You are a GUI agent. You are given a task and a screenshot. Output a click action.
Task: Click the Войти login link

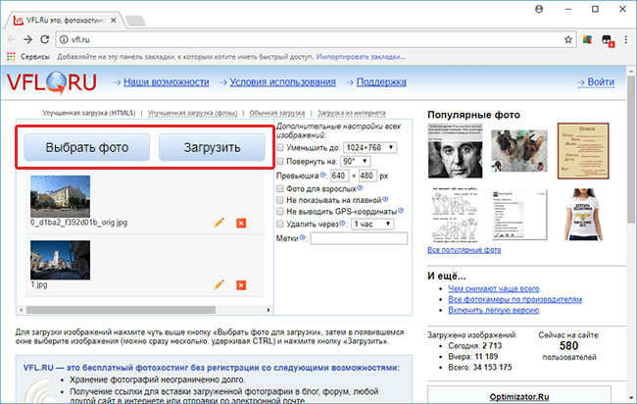coord(601,82)
